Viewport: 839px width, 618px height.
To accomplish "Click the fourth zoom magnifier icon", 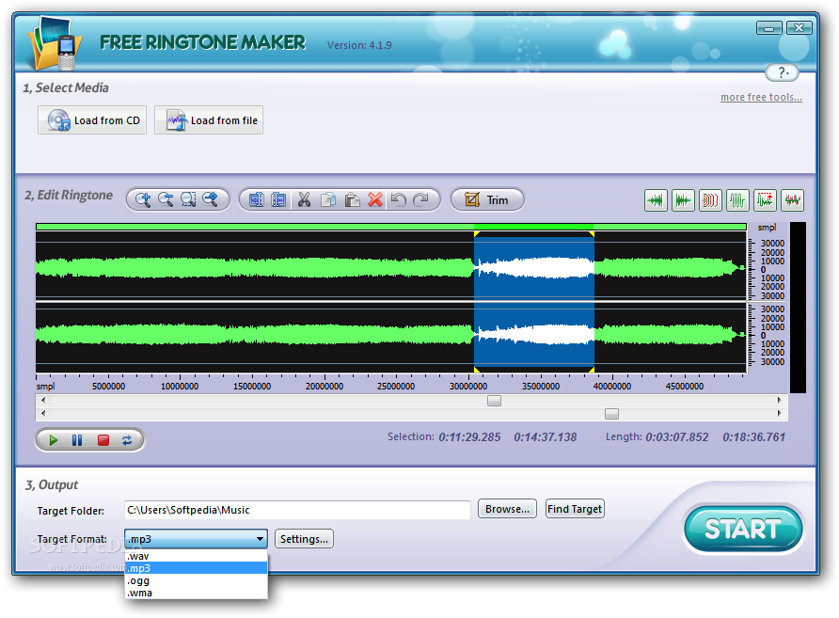I will pyautogui.click(x=211, y=200).
